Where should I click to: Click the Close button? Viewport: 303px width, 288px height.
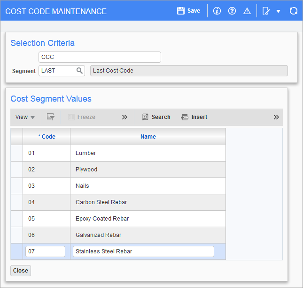[21, 271]
